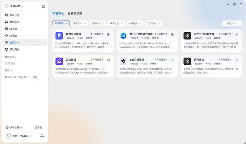Viewport: 246px width, 144px height.
Task: Click the 公文写作 tag
Action: [71, 64]
